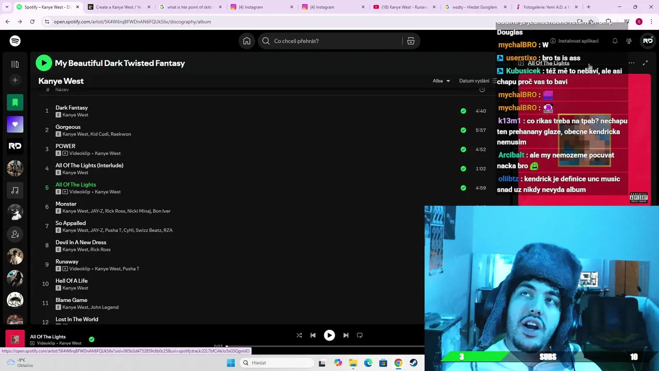Open now playing title All Of The Lights
Viewport: 659px width, 371px height.
pos(48,336)
